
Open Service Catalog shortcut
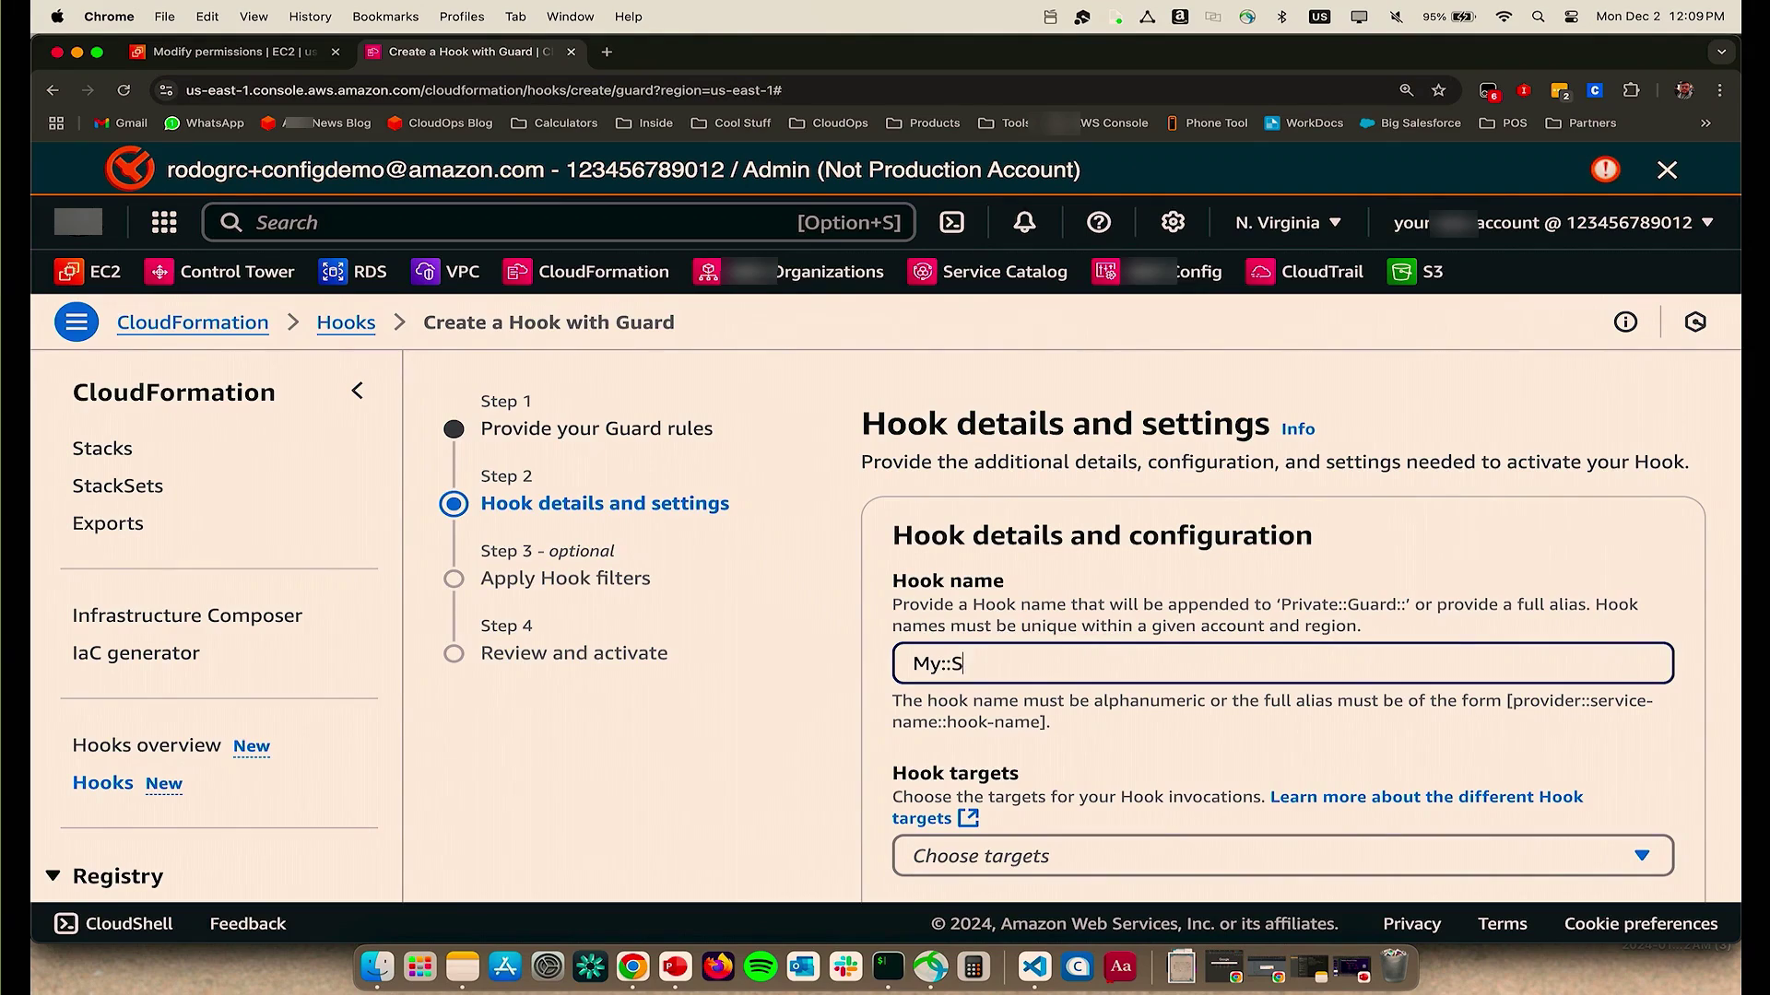tap(987, 272)
